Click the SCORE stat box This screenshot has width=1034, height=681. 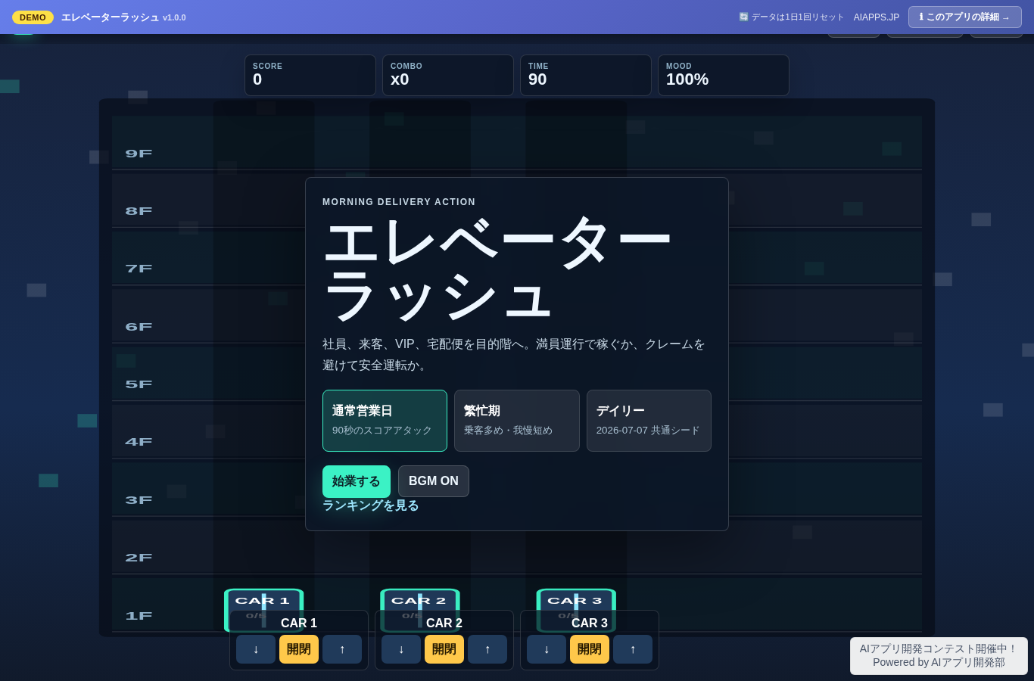[310, 75]
